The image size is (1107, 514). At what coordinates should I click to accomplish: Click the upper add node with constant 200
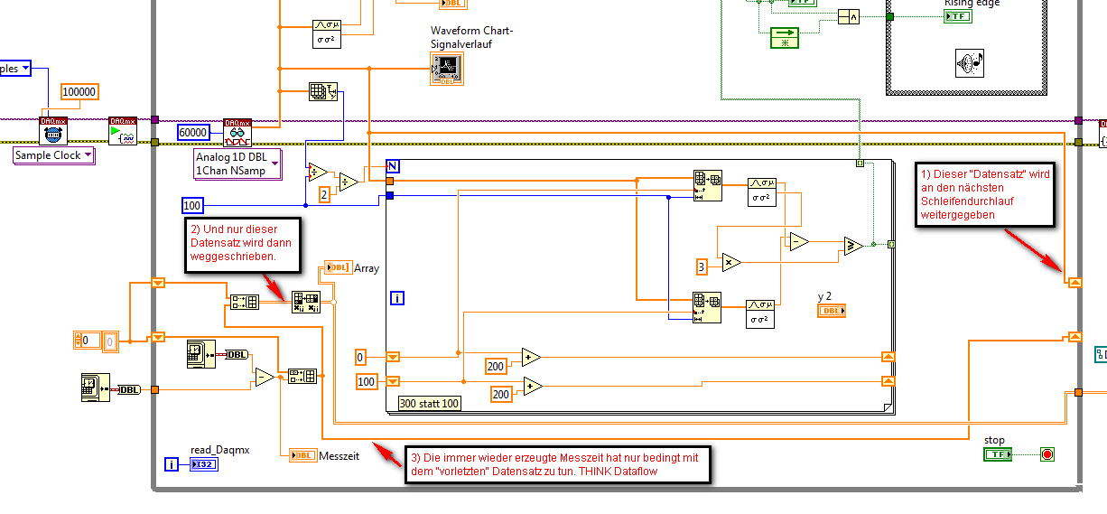[531, 357]
